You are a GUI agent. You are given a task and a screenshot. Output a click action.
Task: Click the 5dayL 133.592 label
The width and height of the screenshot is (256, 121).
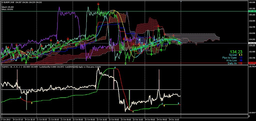[7, 9]
